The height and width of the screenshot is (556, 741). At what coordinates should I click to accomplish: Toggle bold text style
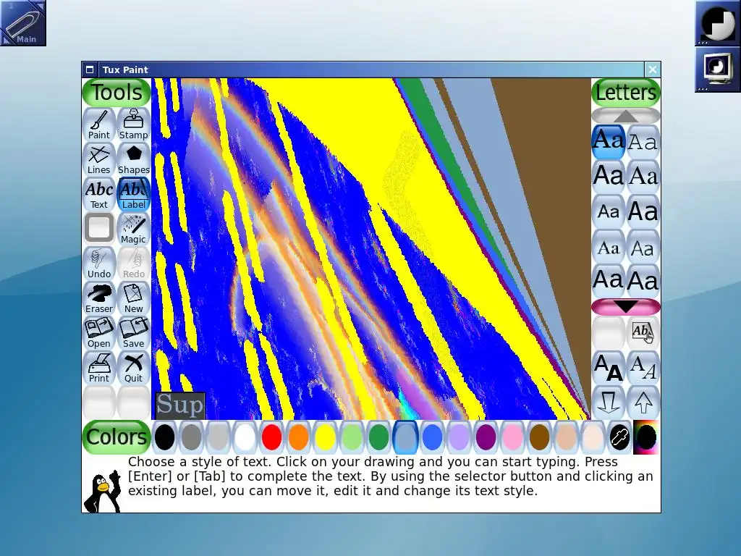[x=608, y=368]
